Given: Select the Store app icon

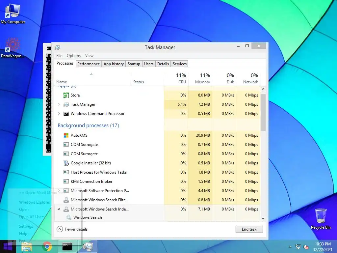Looking at the screenshot, I should pyautogui.click(x=66, y=95).
